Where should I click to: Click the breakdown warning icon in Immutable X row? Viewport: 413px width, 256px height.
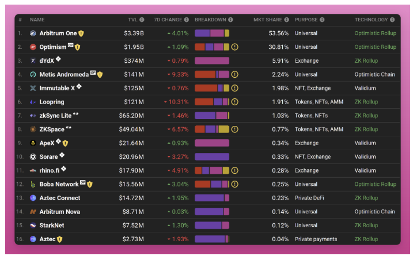tap(234, 88)
